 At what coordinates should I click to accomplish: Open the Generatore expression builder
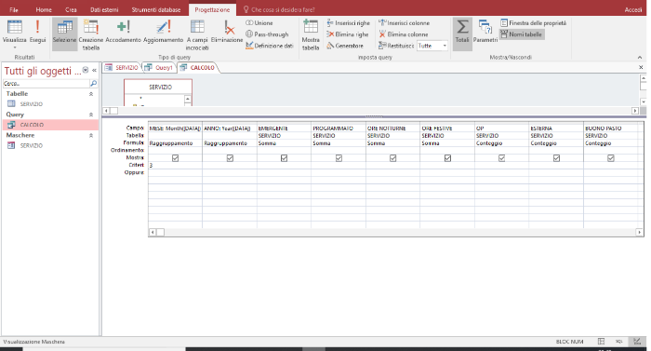[x=345, y=46]
